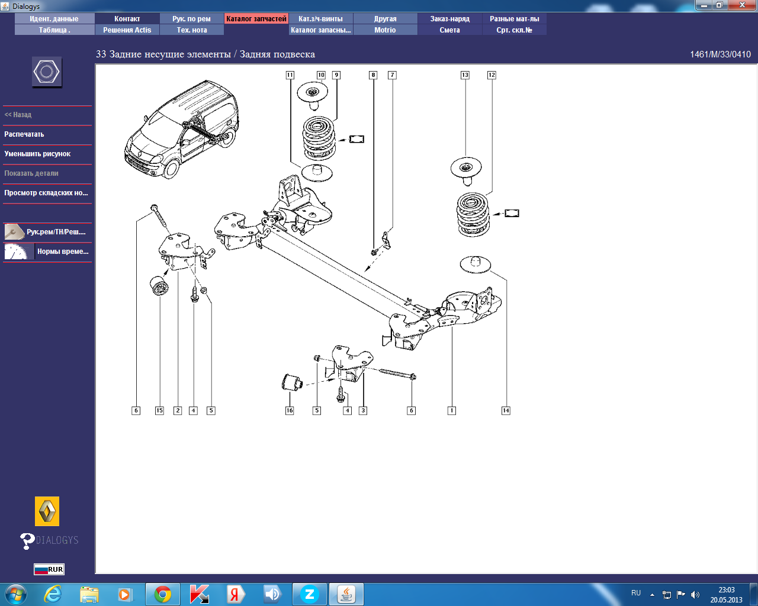The width and height of the screenshot is (758, 606).
Task: Click the hexagon nut logo icon
Action: point(47,72)
